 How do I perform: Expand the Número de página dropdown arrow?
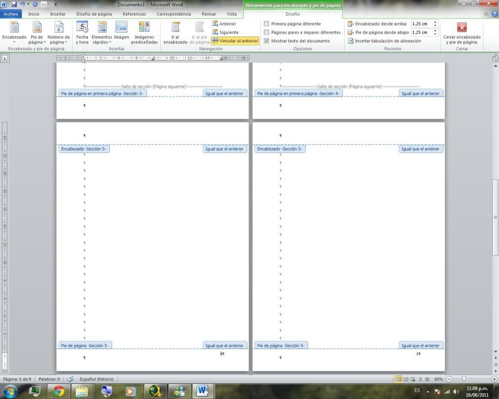pyautogui.click(x=66, y=42)
